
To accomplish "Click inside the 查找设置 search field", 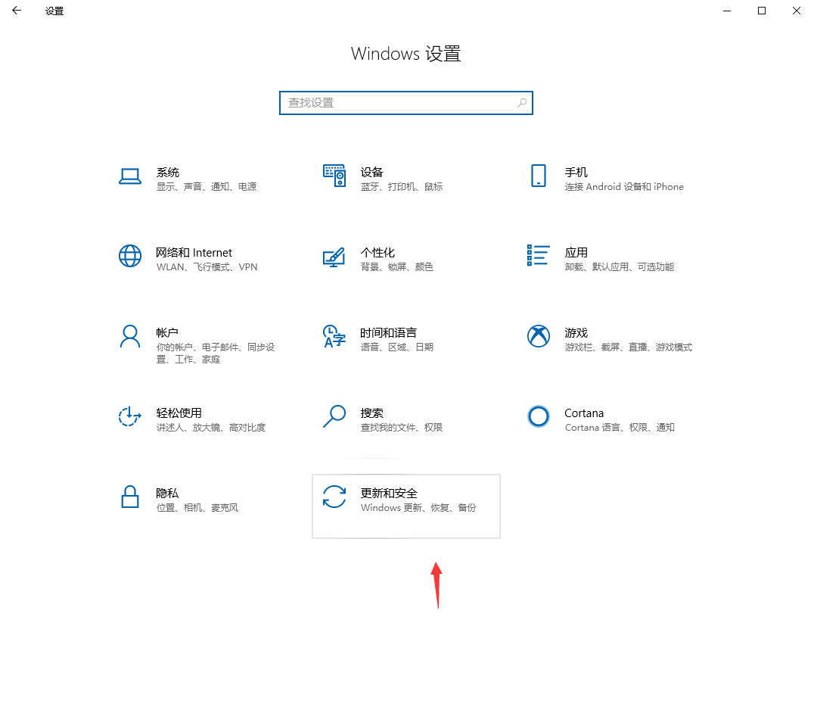I will pos(406,103).
